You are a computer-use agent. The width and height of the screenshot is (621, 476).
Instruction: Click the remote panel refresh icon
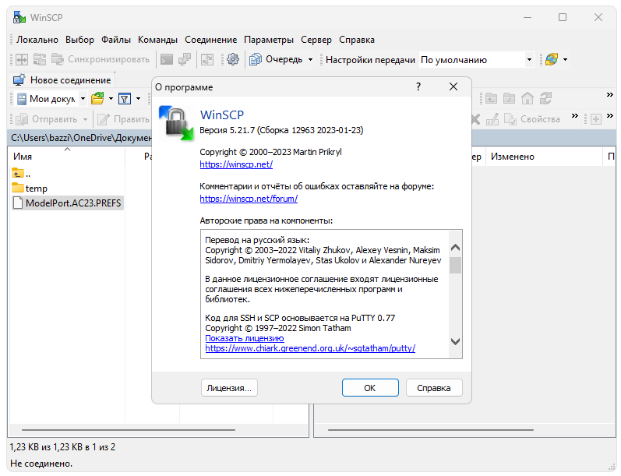(545, 99)
